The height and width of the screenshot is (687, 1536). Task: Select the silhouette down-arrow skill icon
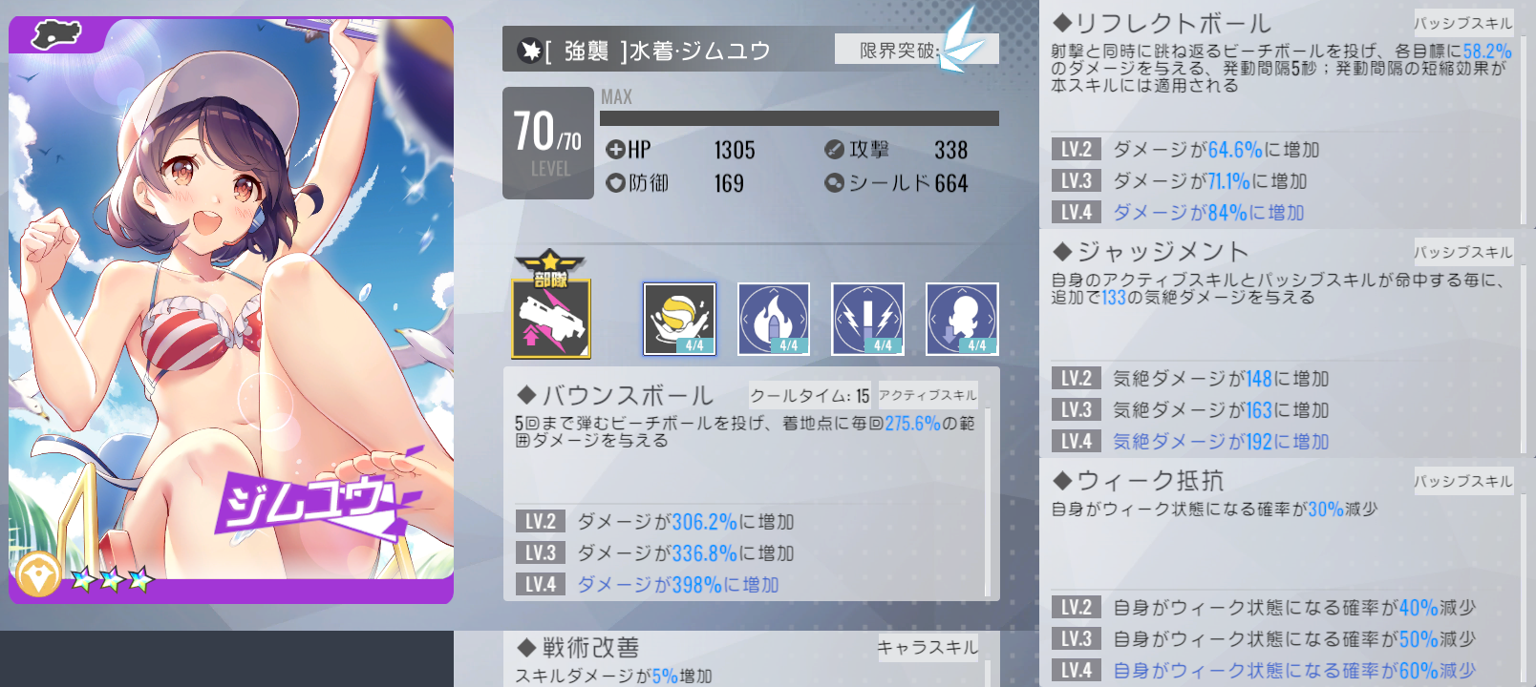[x=962, y=319]
